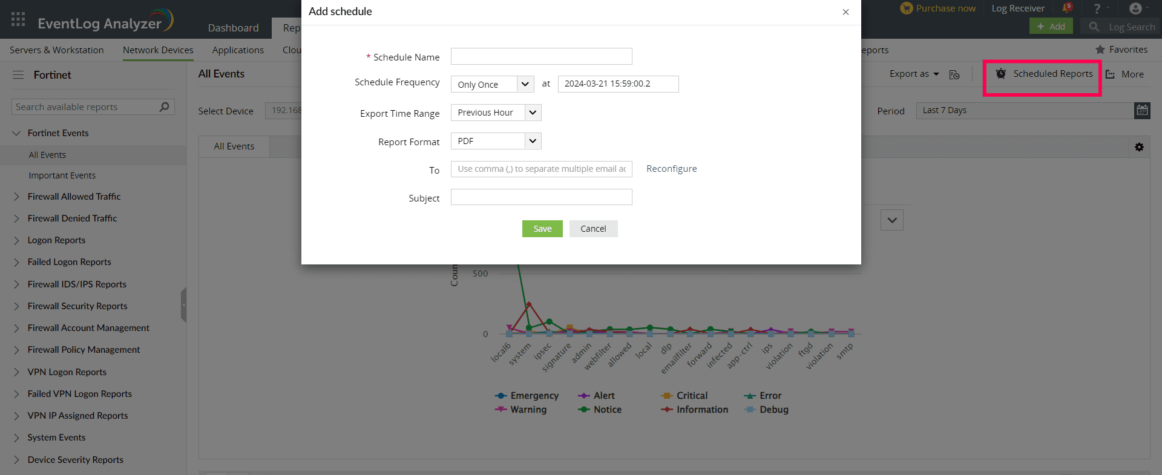
Task: Click the export history icon beside Export as
Action: pos(954,74)
